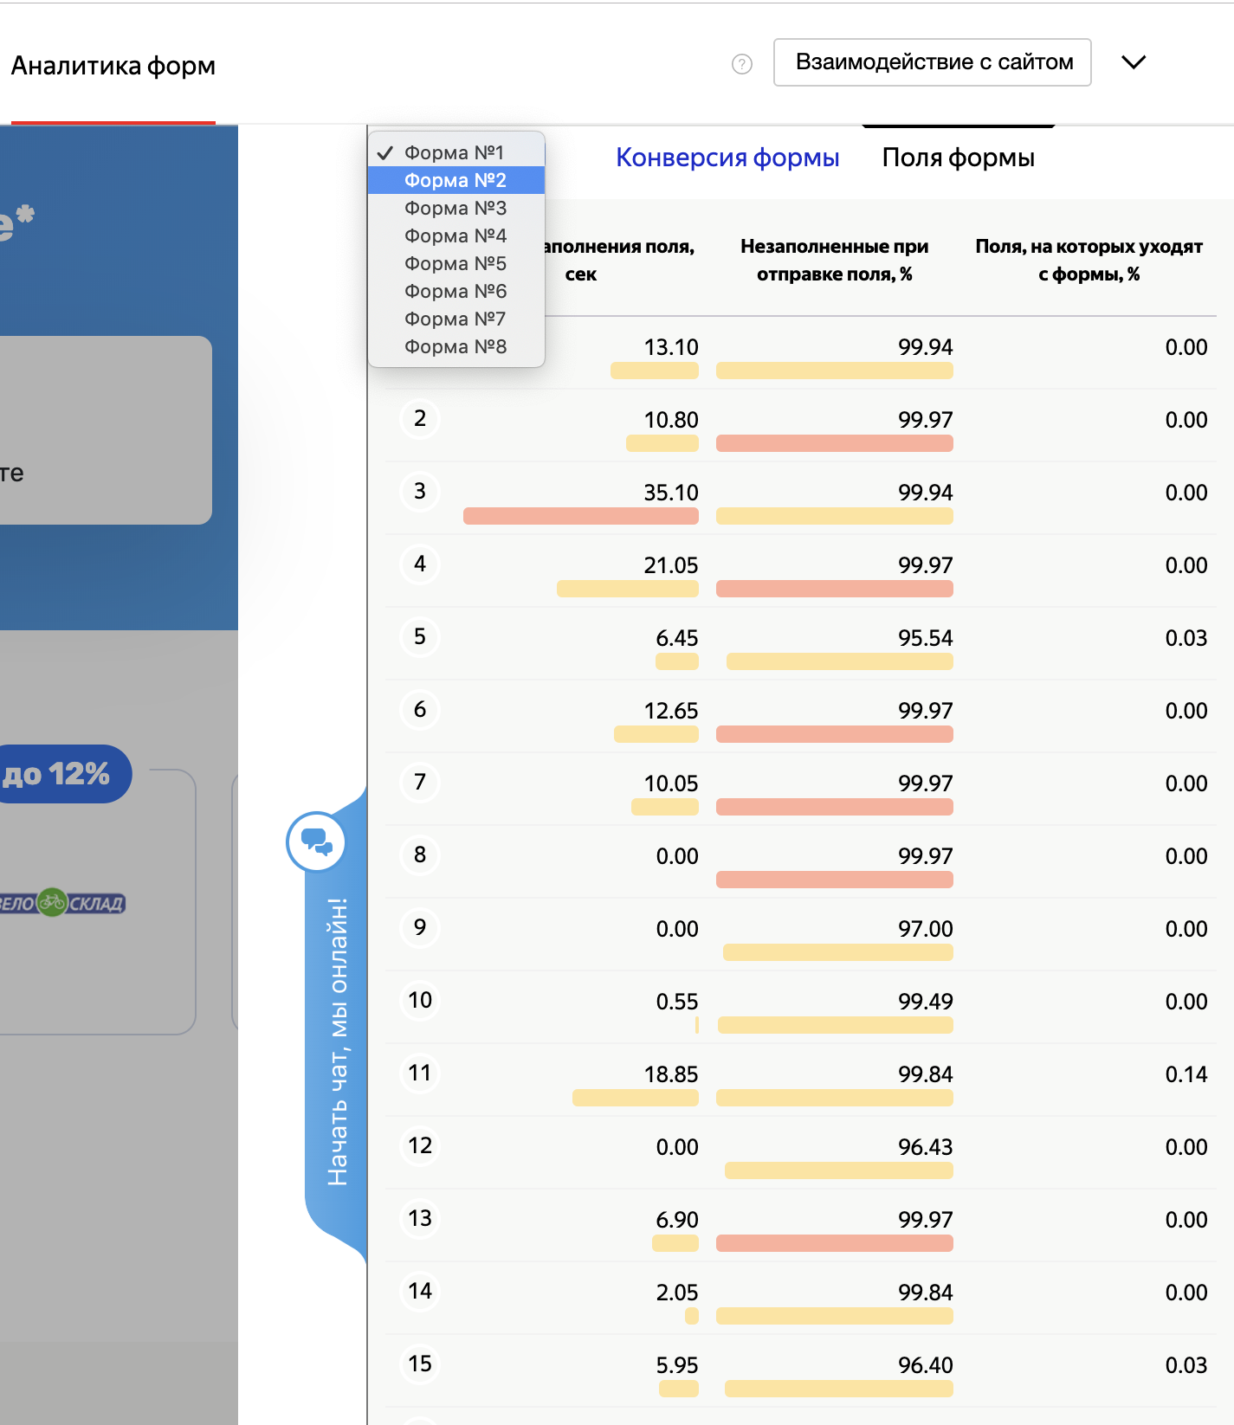Switch to the Конверсия формы tab
The image size is (1234, 1425).
tap(727, 158)
